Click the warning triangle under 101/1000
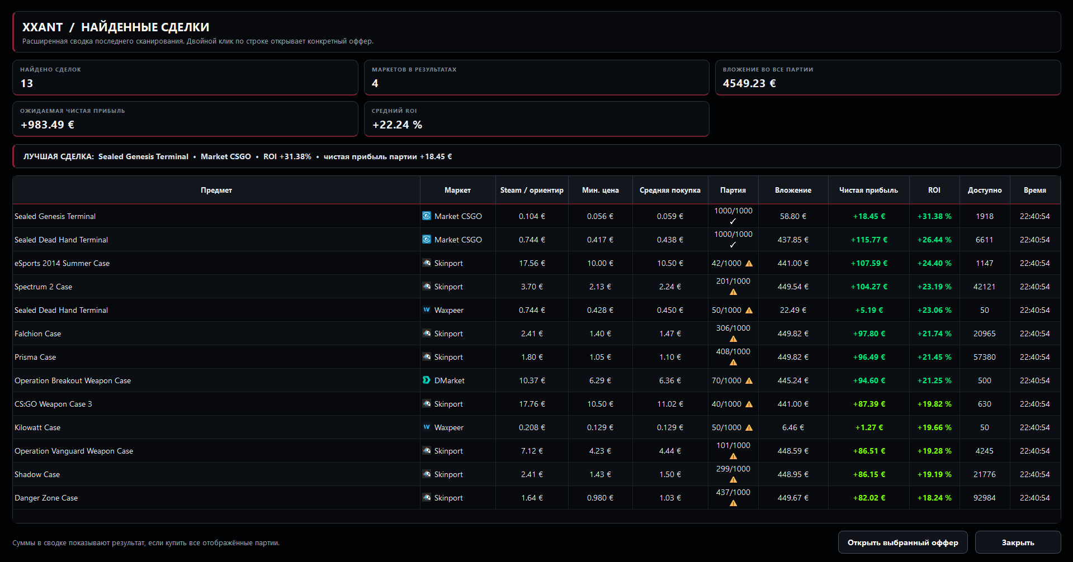The height and width of the screenshot is (562, 1073). [x=733, y=456]
